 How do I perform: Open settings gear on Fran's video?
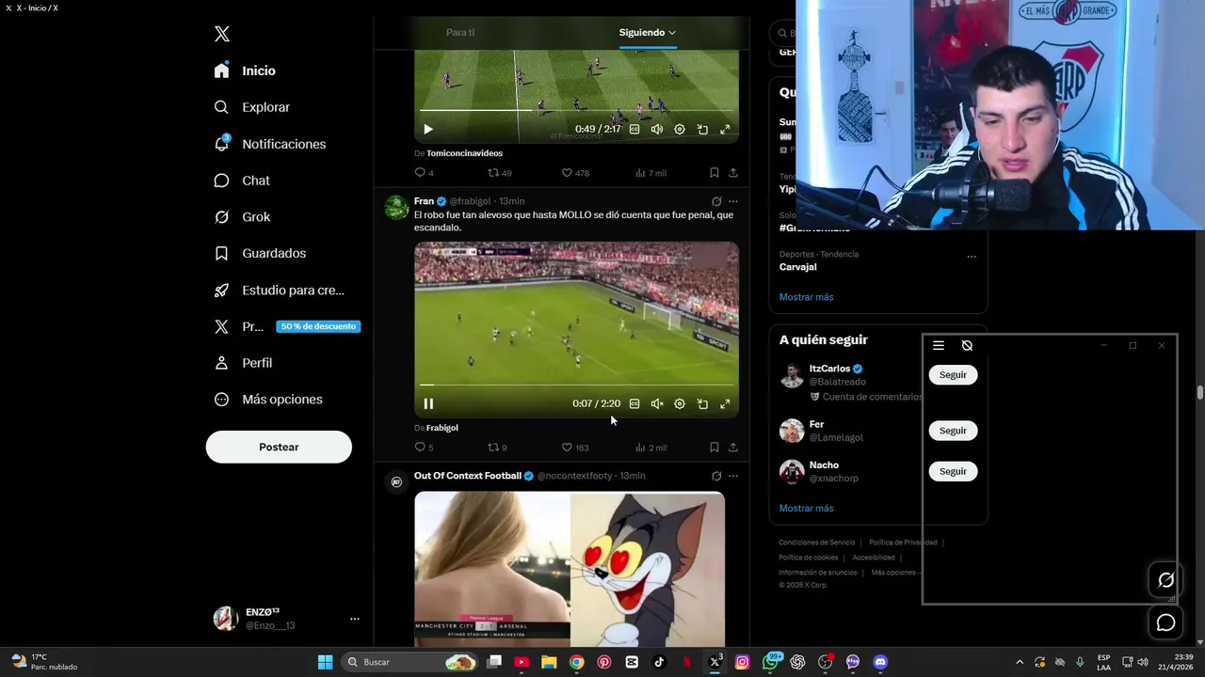680,403
